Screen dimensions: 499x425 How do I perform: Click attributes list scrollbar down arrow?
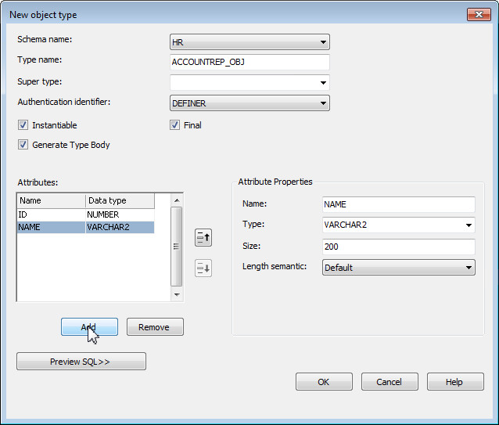(177, 295)
